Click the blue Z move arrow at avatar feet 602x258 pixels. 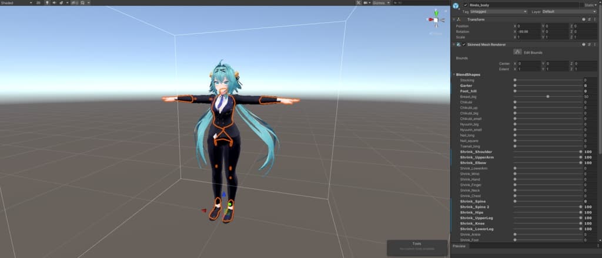(x=224, y=194)
